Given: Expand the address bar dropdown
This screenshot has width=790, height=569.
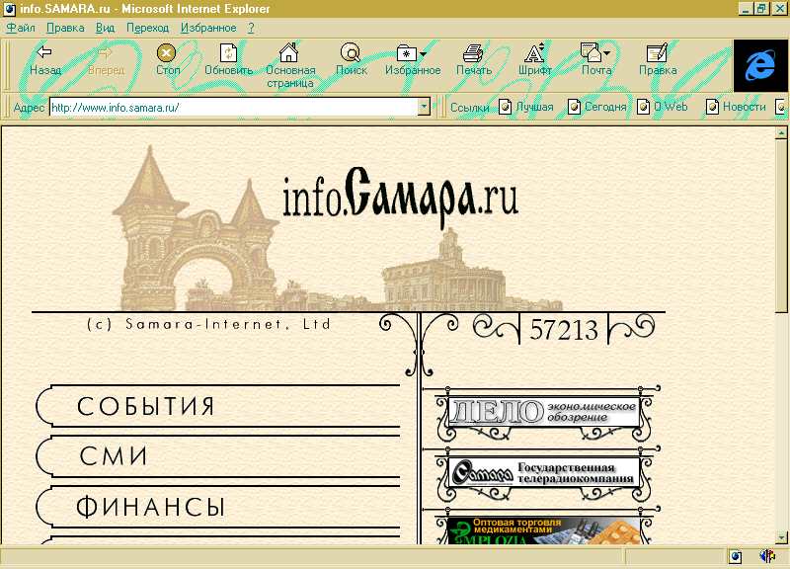Looking at the screenshot, I should (424, 107).
